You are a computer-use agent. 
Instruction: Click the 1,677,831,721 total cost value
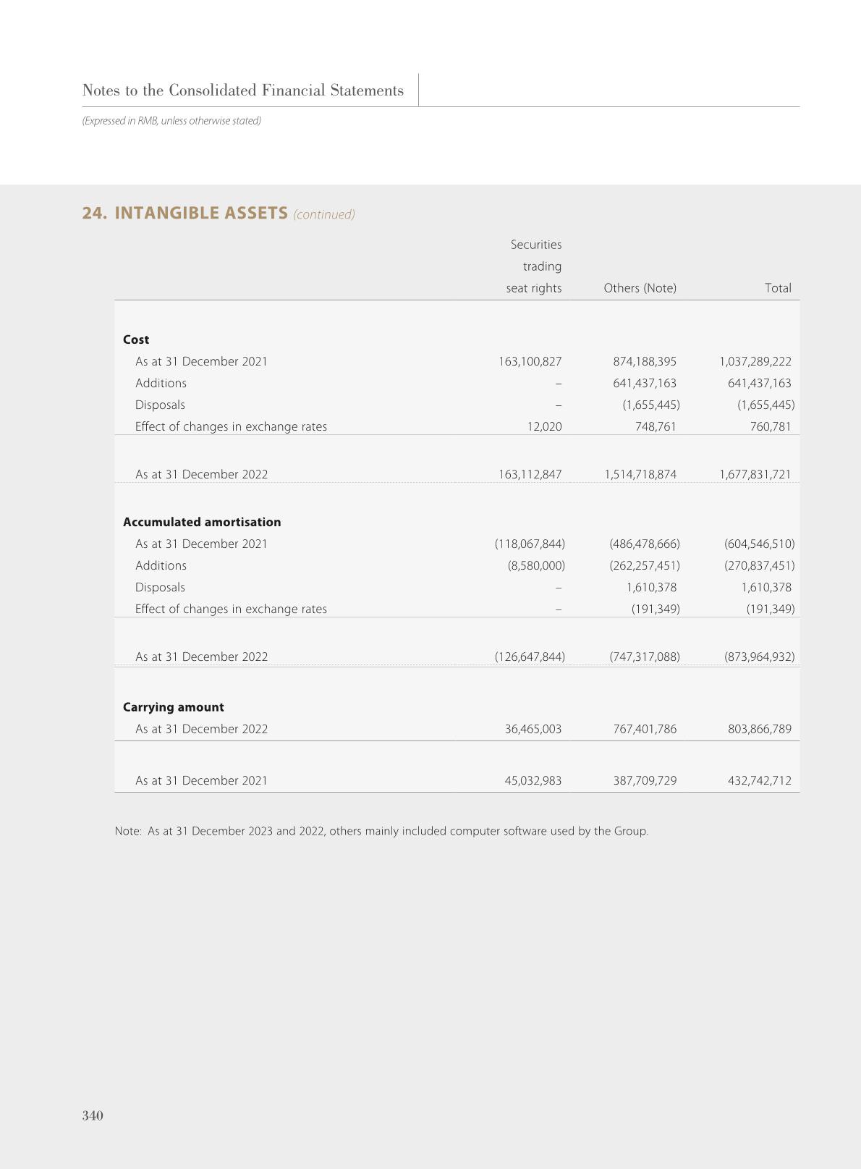click(x=755, y=474)
